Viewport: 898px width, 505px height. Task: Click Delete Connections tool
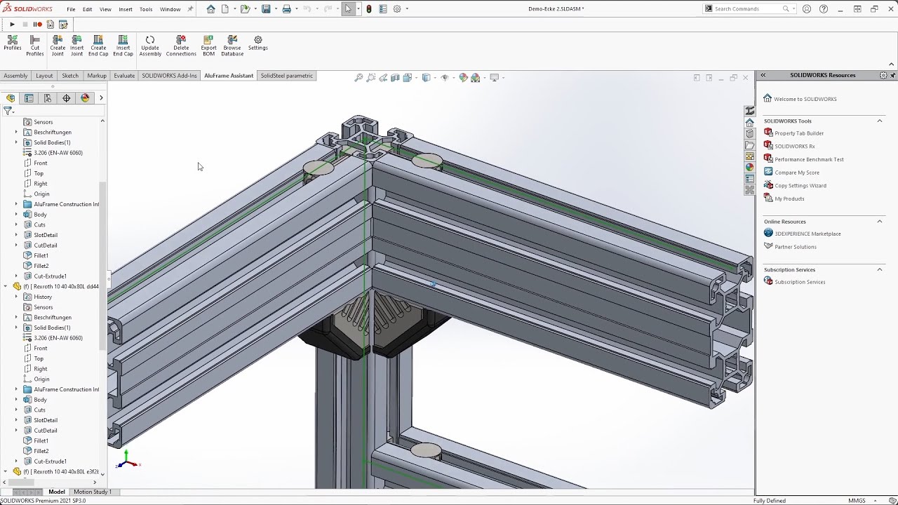coord(181,46)
